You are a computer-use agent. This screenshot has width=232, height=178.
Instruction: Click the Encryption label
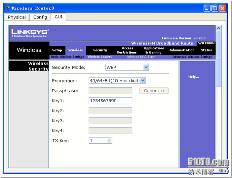point(64,81)
